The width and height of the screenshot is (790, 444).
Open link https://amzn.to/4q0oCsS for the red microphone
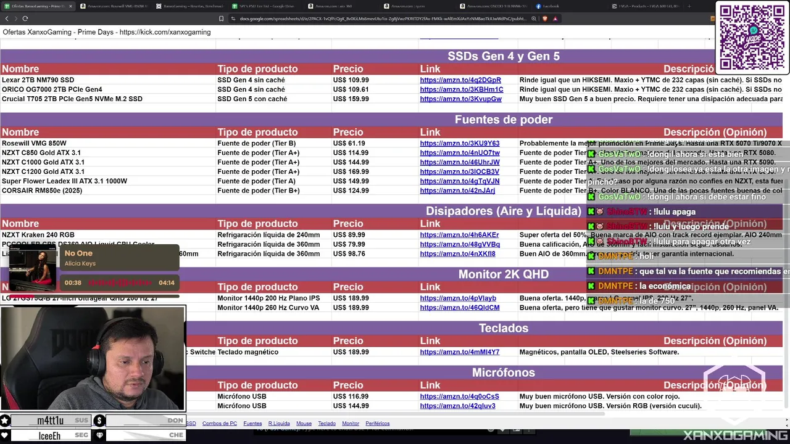[x=460, y=397]
